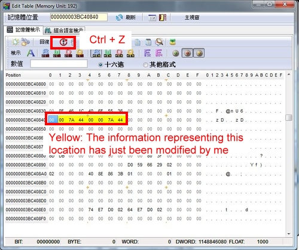
Task: Select the decimal Byte (B DEC) view icon
Action: coord(45,53)
